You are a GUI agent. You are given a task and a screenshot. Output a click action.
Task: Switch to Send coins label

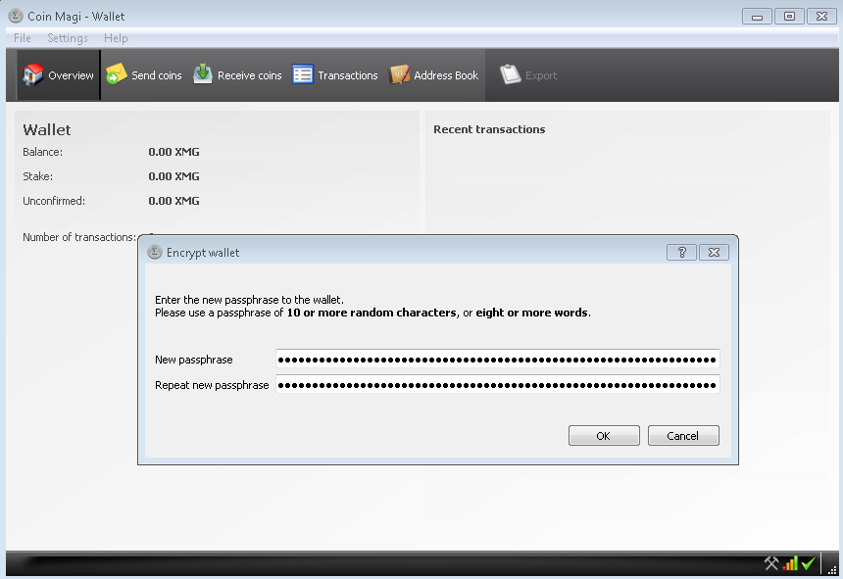pyautogui.click(x=157, y=75)
